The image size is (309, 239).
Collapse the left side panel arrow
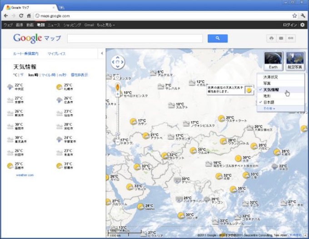(102, 54)
